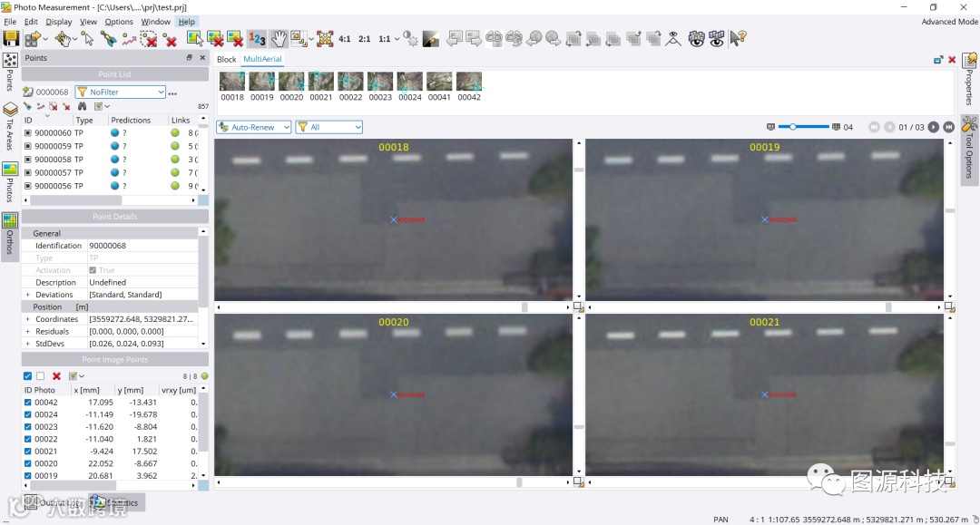The image size is (980, 525).
Task: Open the import/export toolbar dropdown arrow
Action: tap(45, 39)
